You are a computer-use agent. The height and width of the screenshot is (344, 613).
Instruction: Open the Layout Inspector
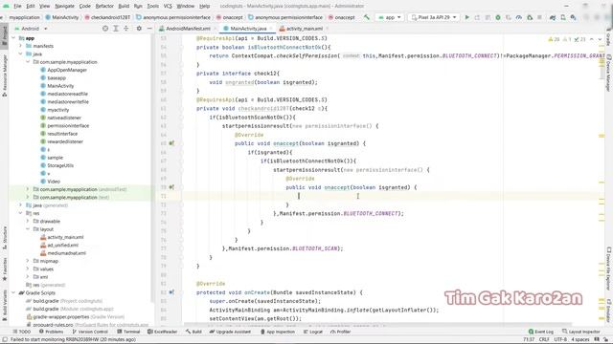pos(581,332)
